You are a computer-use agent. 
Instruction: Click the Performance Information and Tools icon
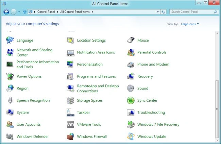(10, 65)
